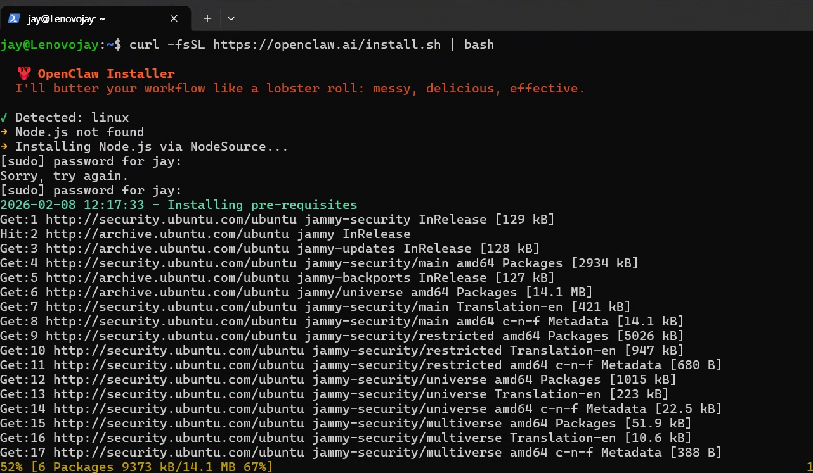813x473 pixels.
Task: Click the Get:9 restricted amd64 Packages line
Action: coord(342,336)
